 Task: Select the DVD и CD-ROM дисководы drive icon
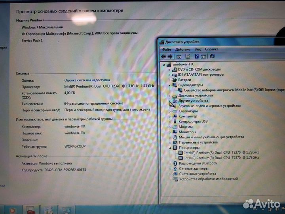(x=174, y=69)
